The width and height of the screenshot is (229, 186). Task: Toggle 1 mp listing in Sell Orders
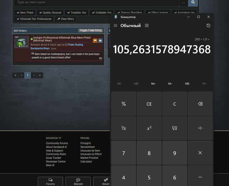tap(91, 30)
